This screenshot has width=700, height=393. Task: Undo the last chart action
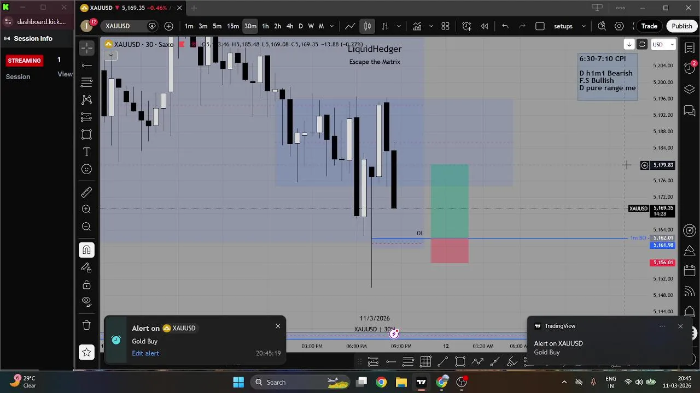(x=505, y=26)
